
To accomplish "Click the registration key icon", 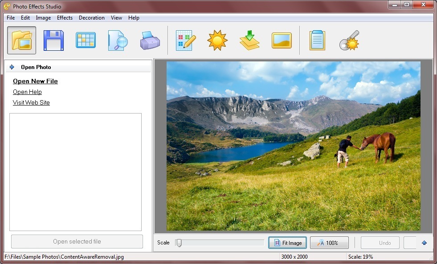I will [x=349, y=40].
